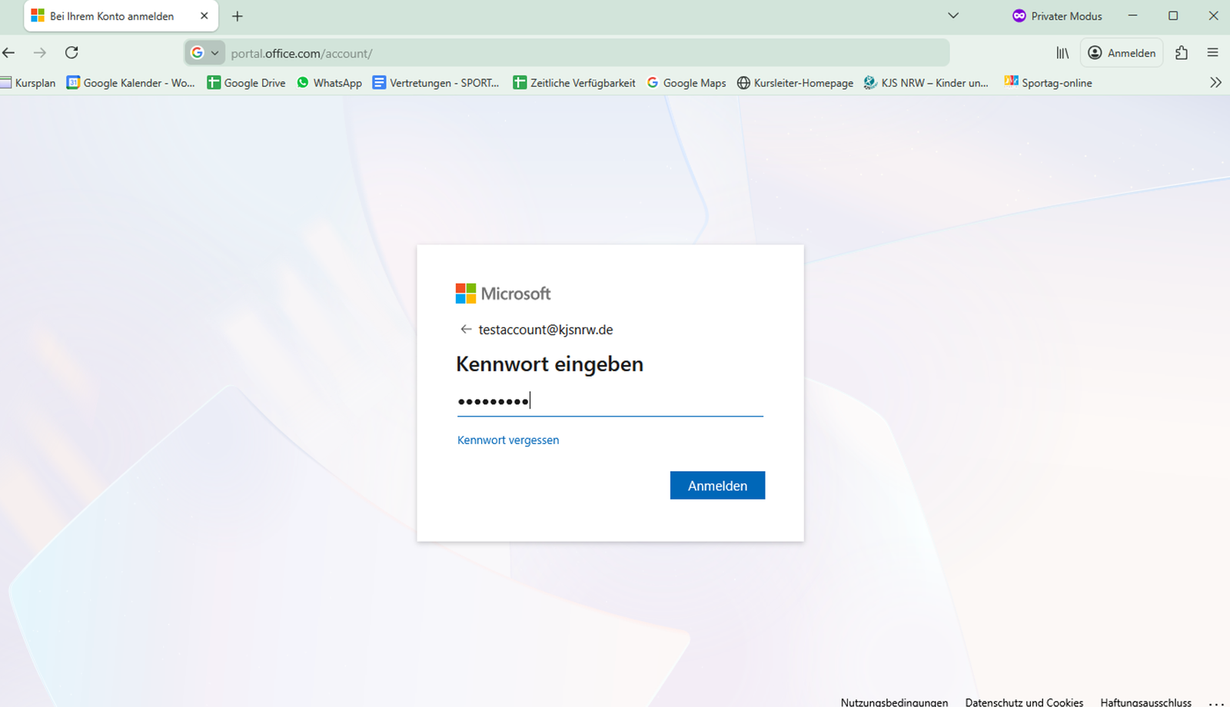Close the current sign-in tab

coord(204,16)
